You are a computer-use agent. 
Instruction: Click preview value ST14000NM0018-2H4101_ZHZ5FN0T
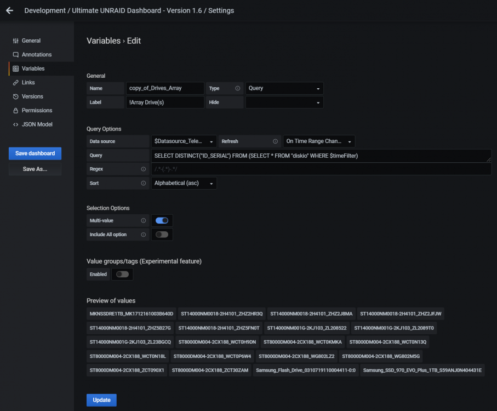click(x=219, y=328)
